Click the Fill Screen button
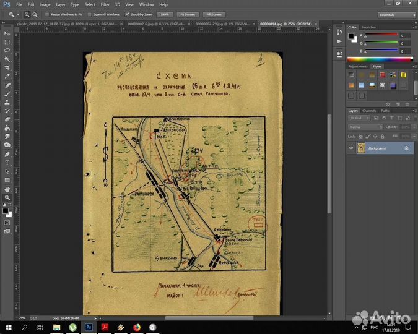The image size is (418, 334). [x=214, y=15]
